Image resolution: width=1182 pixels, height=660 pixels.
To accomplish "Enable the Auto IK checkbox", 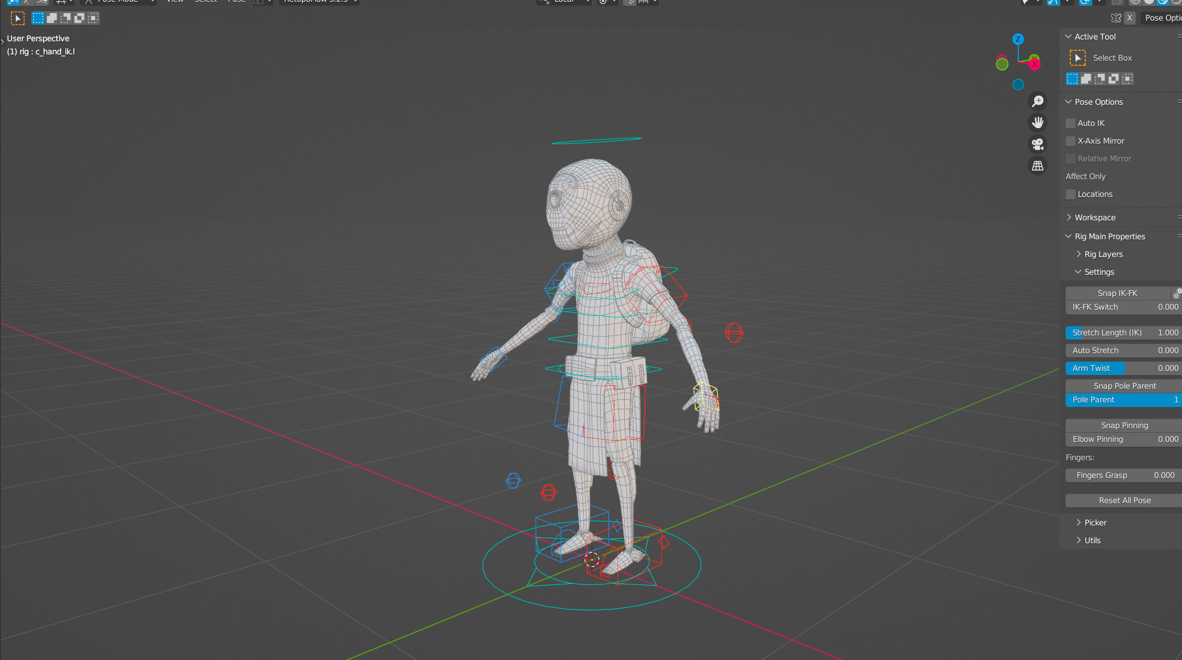I will (1070, 123).
